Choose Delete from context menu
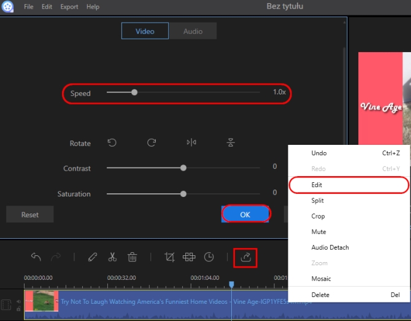Screen dimensions: 411x321 (x=349, y=295)
